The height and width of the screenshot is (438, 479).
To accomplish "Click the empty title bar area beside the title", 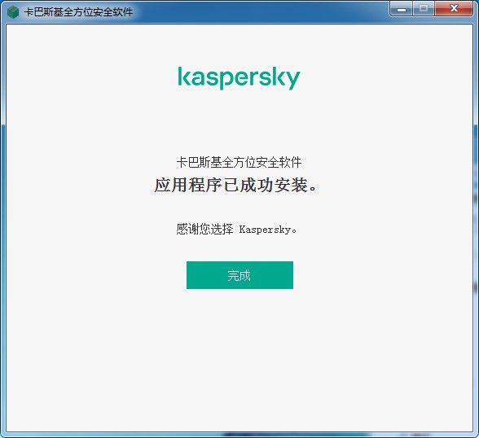I will tap(260, 12).
